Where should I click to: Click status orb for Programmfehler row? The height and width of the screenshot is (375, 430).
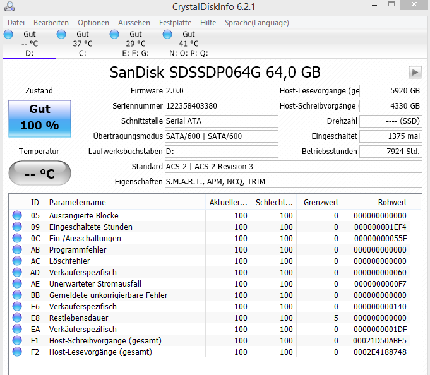tap(17, 250)
